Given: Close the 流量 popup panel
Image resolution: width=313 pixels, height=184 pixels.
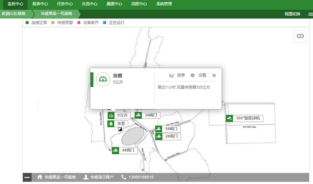Looking at the screenshot, I should 214,75.
